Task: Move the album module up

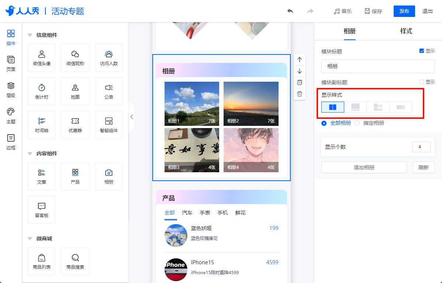Action: [300, 60]
